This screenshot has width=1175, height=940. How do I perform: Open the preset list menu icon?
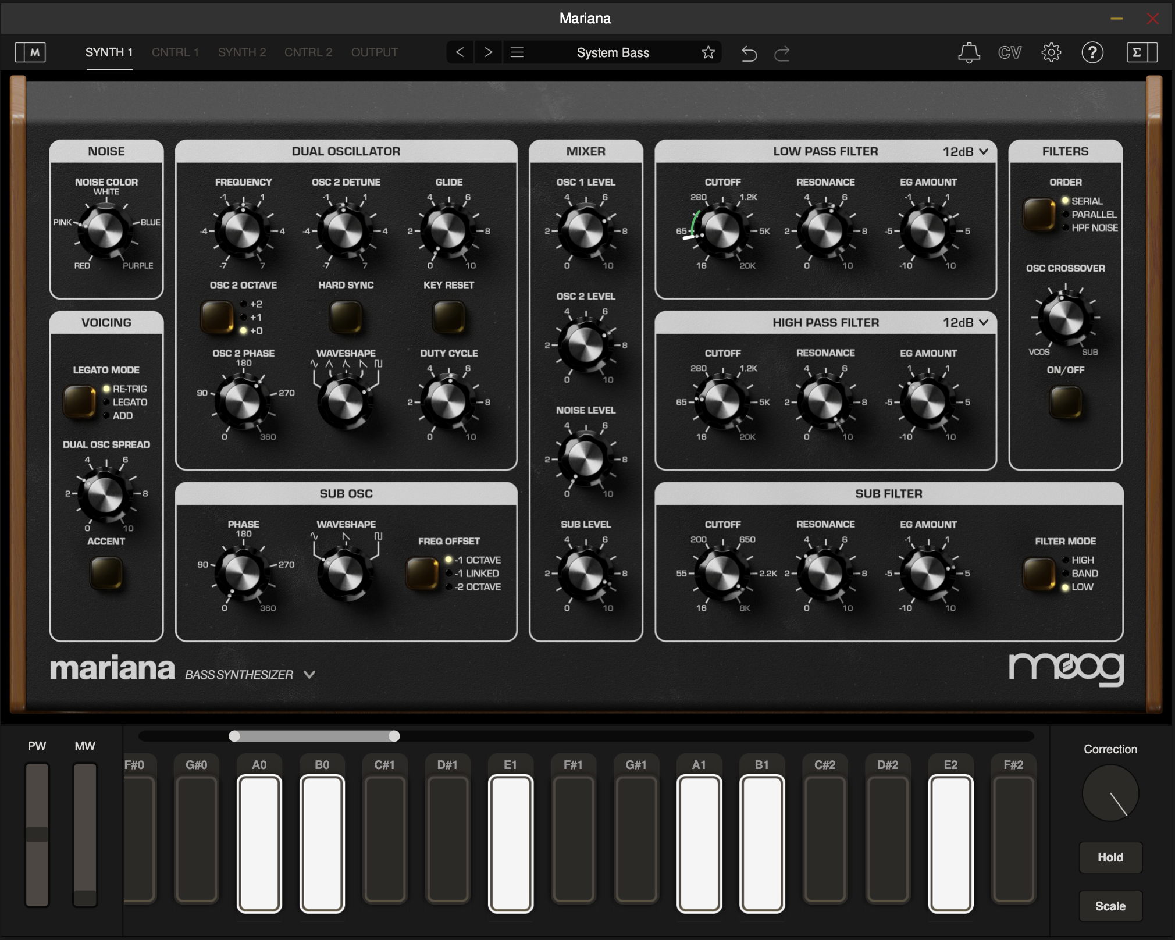click(x=517, y=52)
